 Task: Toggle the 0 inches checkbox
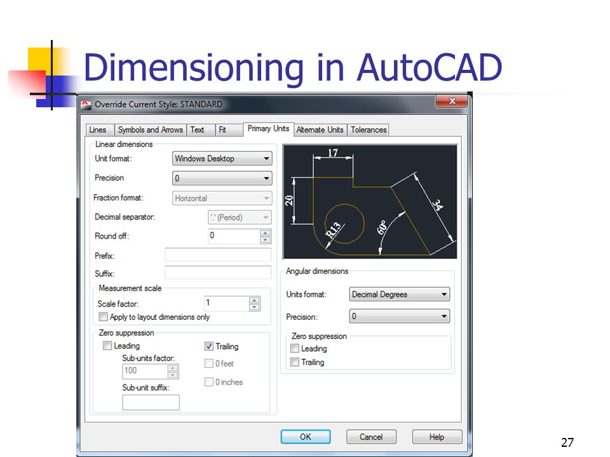[209, 382]
